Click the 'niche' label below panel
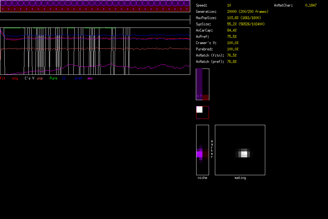 pos(202,178)
